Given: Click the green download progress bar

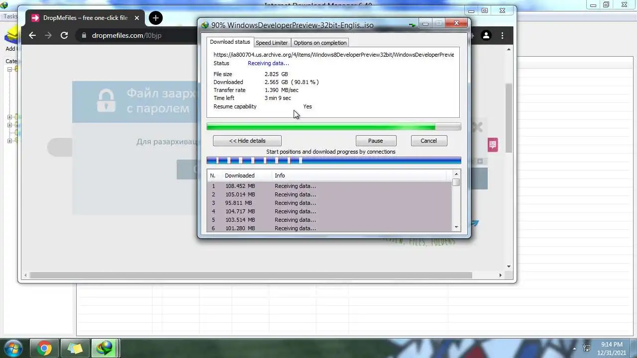Looking at the screenshot, I should point(333,127).
